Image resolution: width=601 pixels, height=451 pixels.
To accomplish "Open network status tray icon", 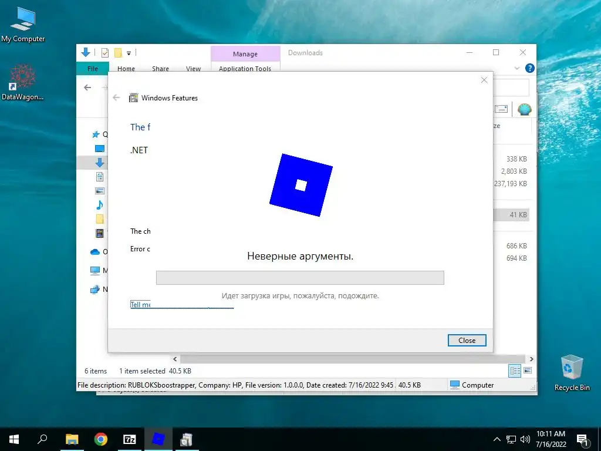I will tap(511, 439).
